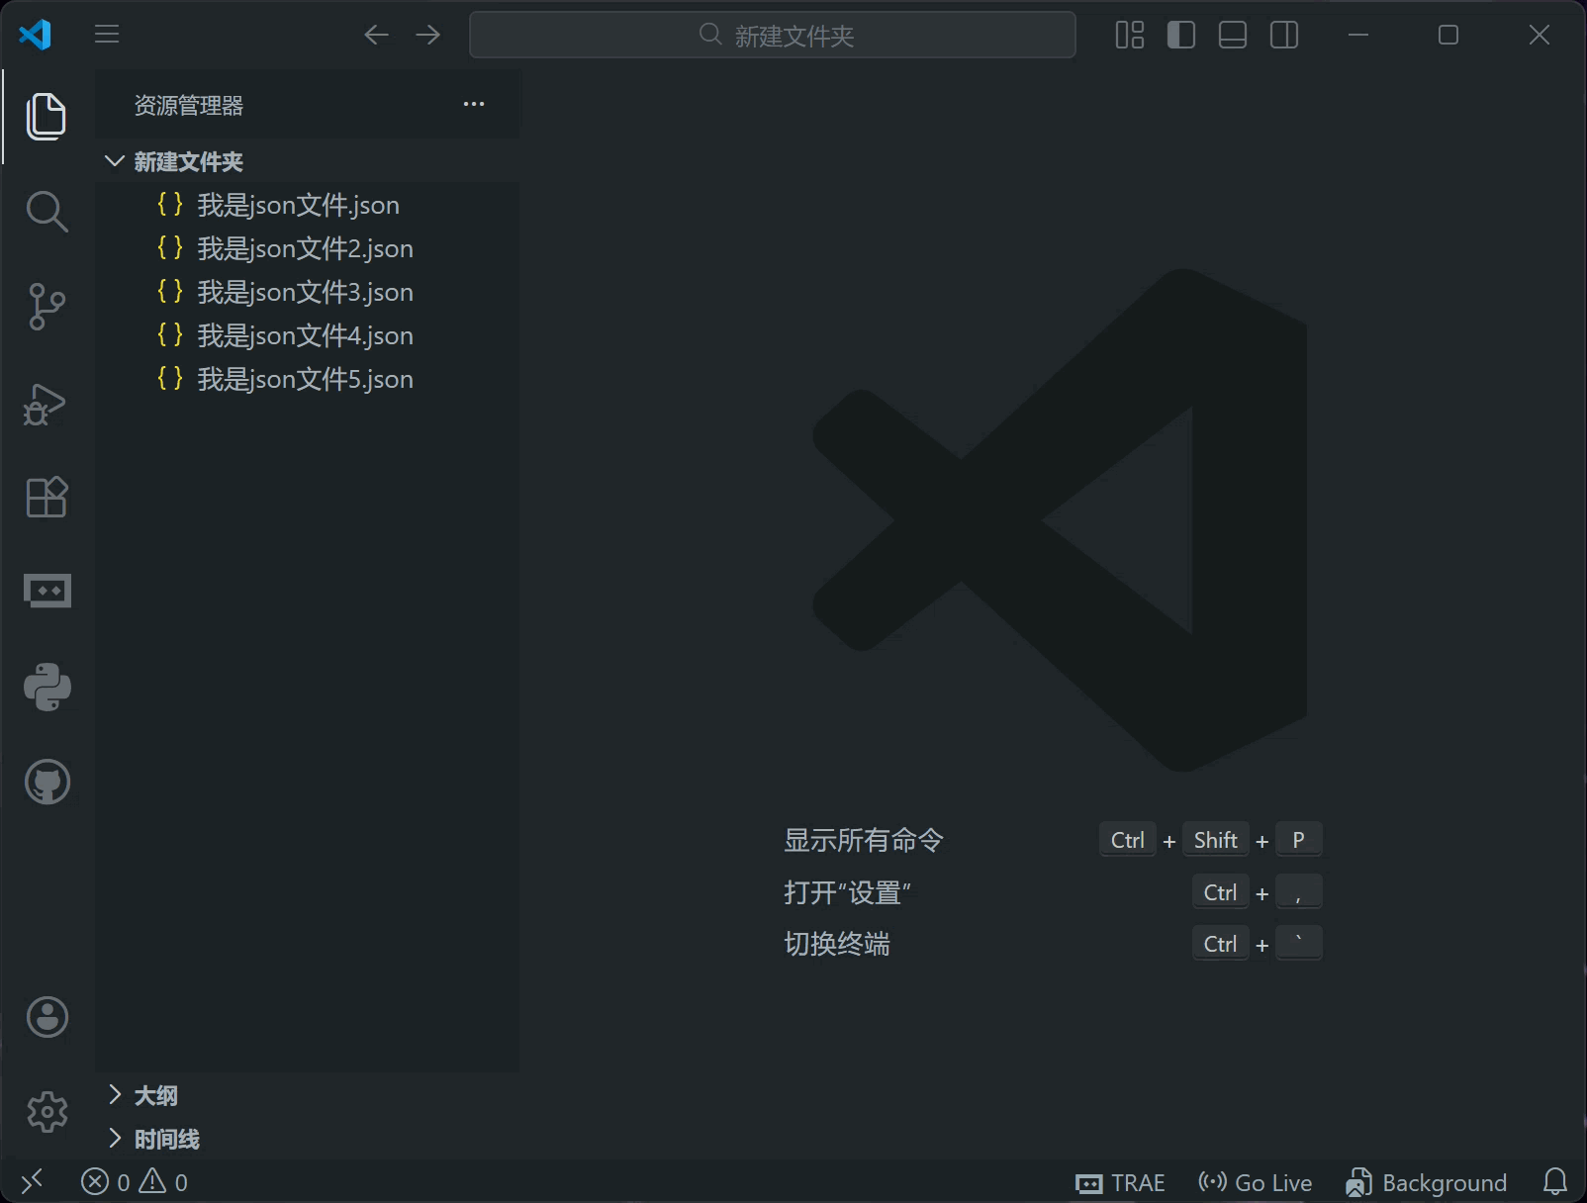Screen dimensions: 1587x1203
Task: Open the Manage gear settings icon
Action: point(47,1112)
